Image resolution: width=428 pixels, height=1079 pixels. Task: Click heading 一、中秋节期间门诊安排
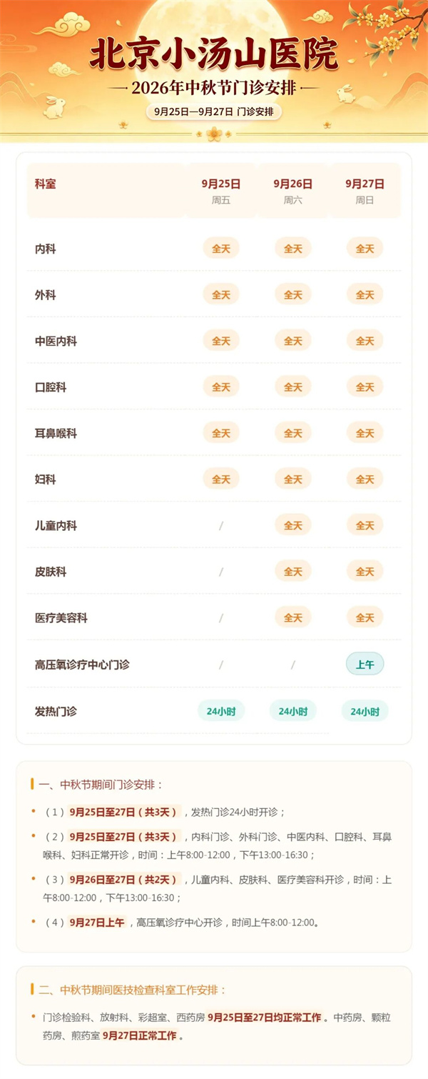[x=101, y=785]
